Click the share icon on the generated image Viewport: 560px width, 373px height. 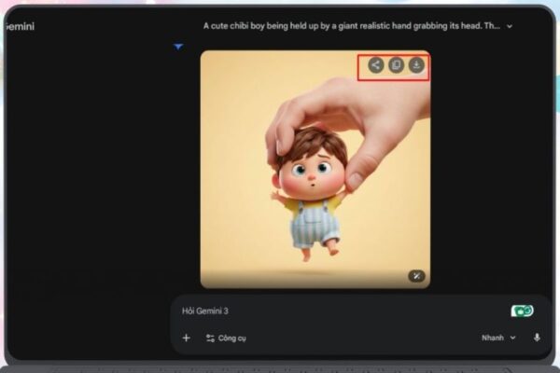click(x=375, y=65)
